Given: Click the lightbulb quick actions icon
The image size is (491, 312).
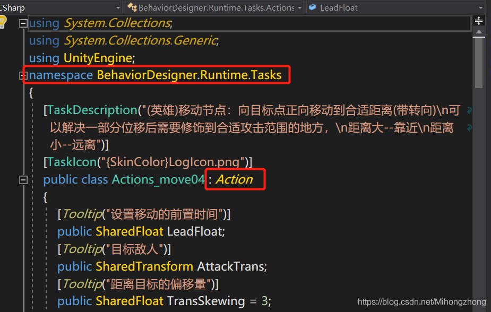Looking at the screenshot, I should pyautogui.click(x=3, y=22).
